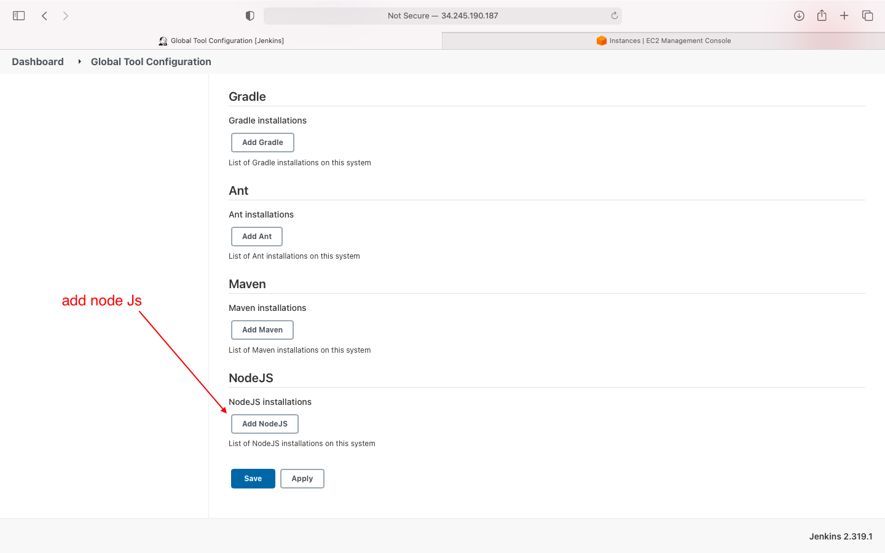Click the Maven section heading
885x553 pixels.
coord(247,284)
